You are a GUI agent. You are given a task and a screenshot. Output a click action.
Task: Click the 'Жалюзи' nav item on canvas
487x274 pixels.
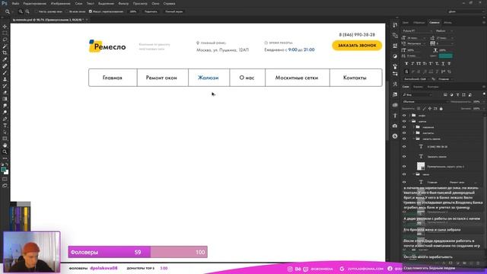[208, 78]
